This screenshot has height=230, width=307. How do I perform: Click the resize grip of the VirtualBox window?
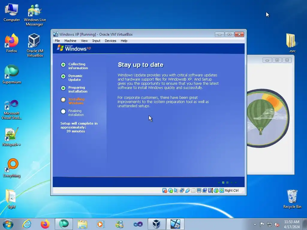pos(243,192)
